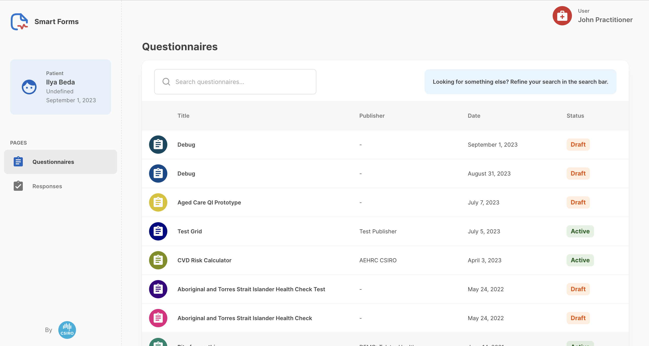This screenshot has width=649, height=346.
Task: Click the olive CVD Risk Calculator icon
Action: pos(158,260)
